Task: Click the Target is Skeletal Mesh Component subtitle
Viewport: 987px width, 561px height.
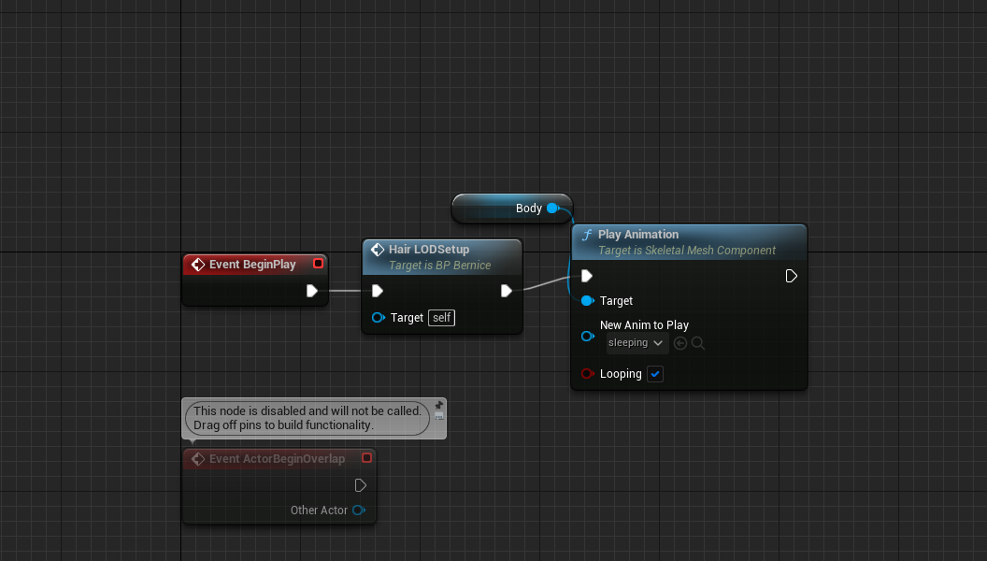Action: [687, 251]
